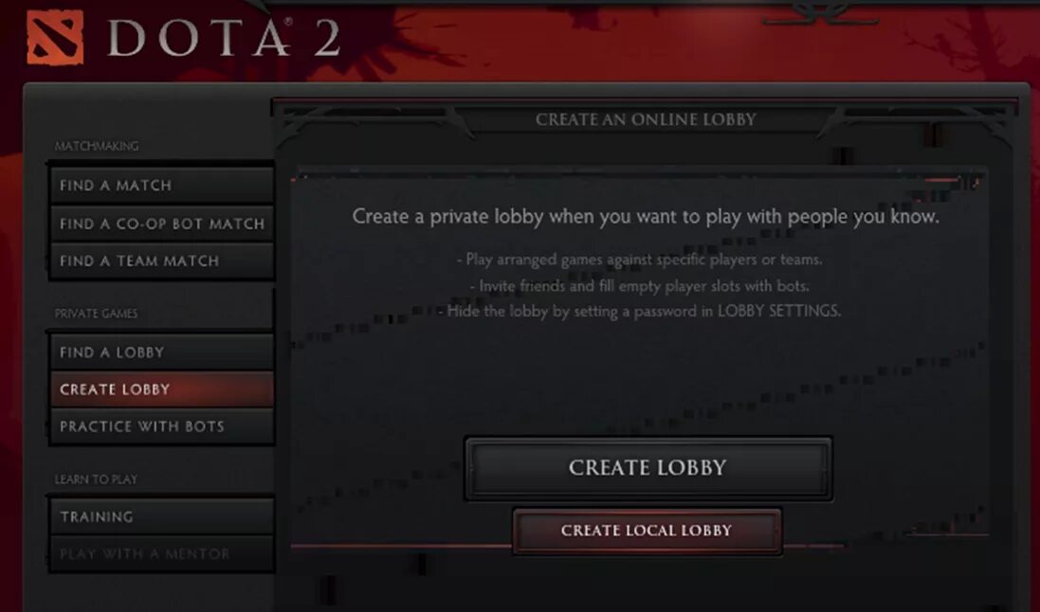Click the Matchmaking section heading
The width and height of the screenshot is (1040, 612).
pyautogui.click(x=96, y=146)
